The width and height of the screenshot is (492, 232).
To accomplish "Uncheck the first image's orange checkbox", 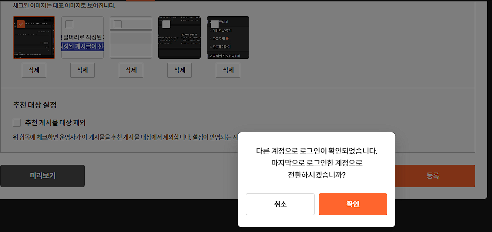I will point(21,24).
